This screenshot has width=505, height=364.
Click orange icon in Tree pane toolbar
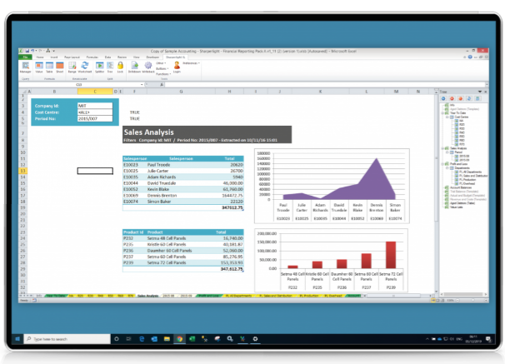[x=461, y=99]
